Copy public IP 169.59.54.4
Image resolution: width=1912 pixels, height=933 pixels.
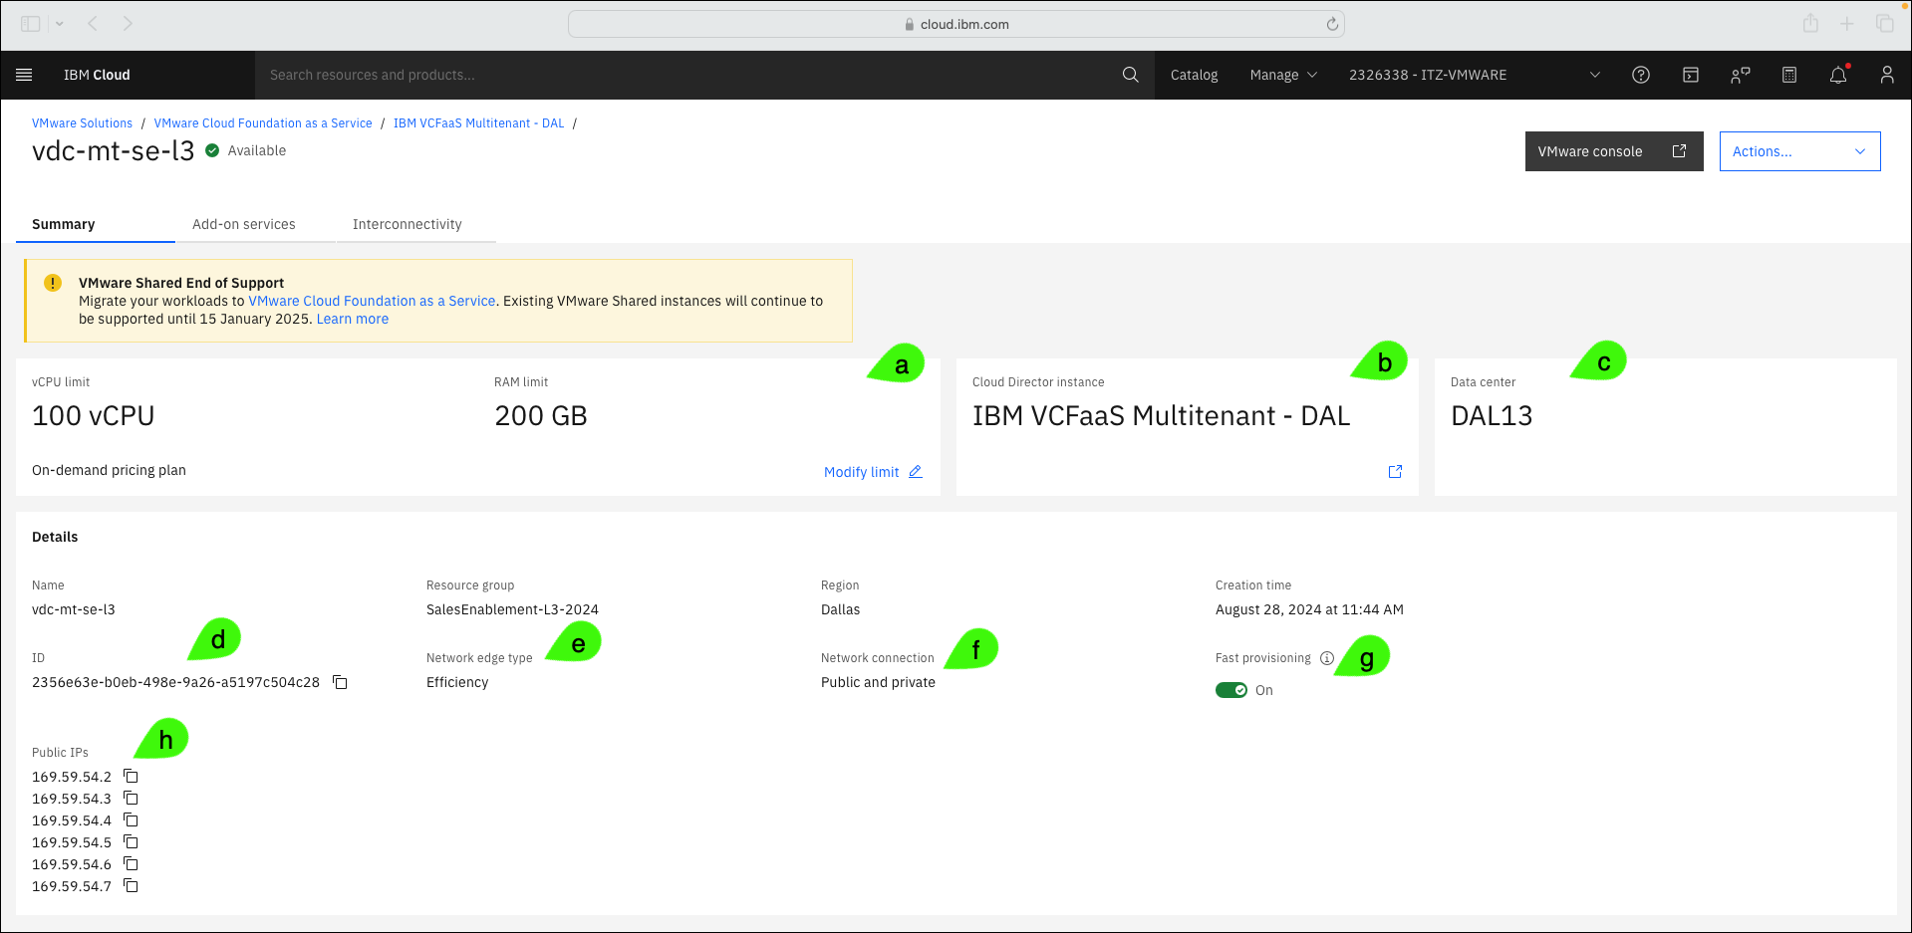click(x=131, y=819)
